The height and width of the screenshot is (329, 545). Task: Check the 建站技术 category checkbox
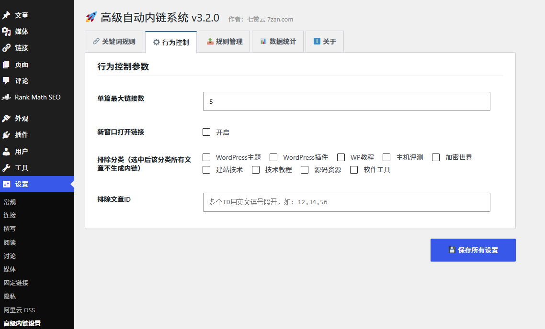206,170
